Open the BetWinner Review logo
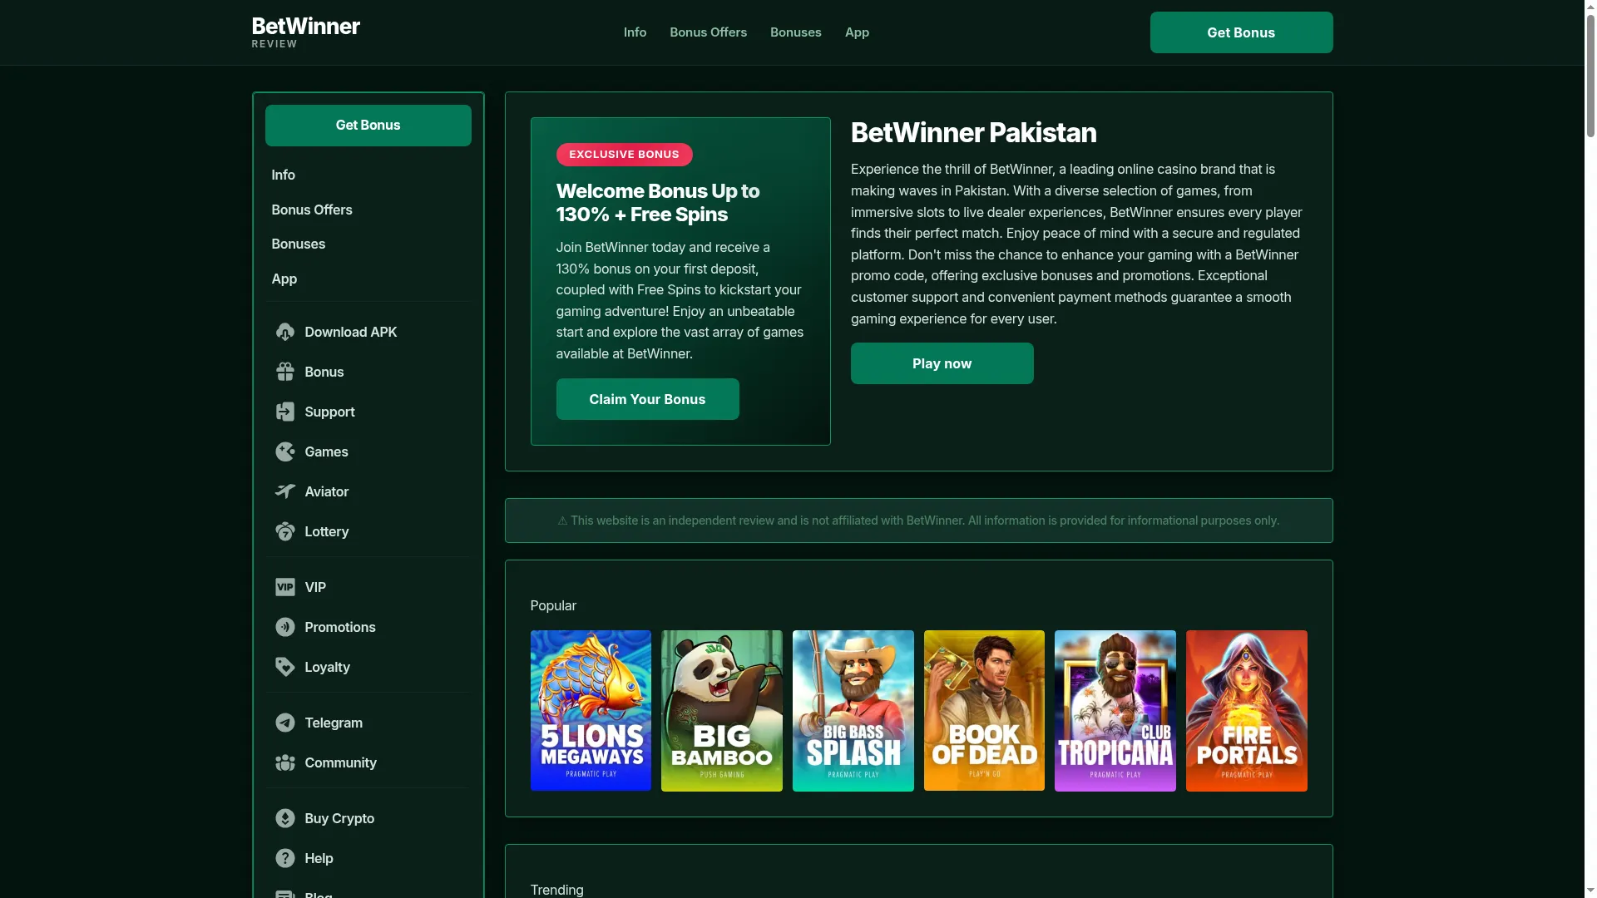This screenshot has width=1597, height=898. pyautogui.click(x=305, y=32)
